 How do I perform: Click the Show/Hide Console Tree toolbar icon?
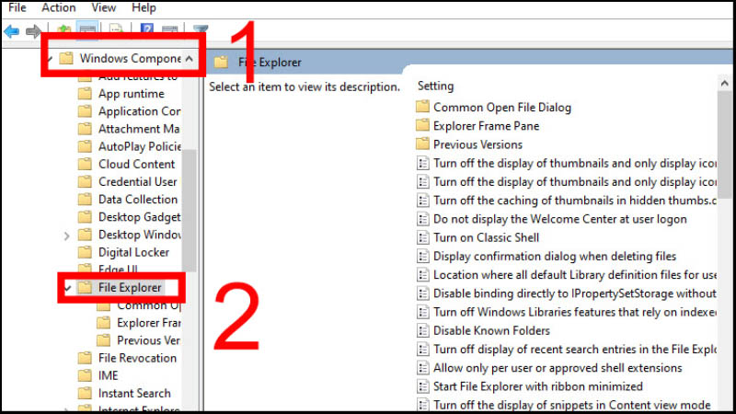[87, 29]
